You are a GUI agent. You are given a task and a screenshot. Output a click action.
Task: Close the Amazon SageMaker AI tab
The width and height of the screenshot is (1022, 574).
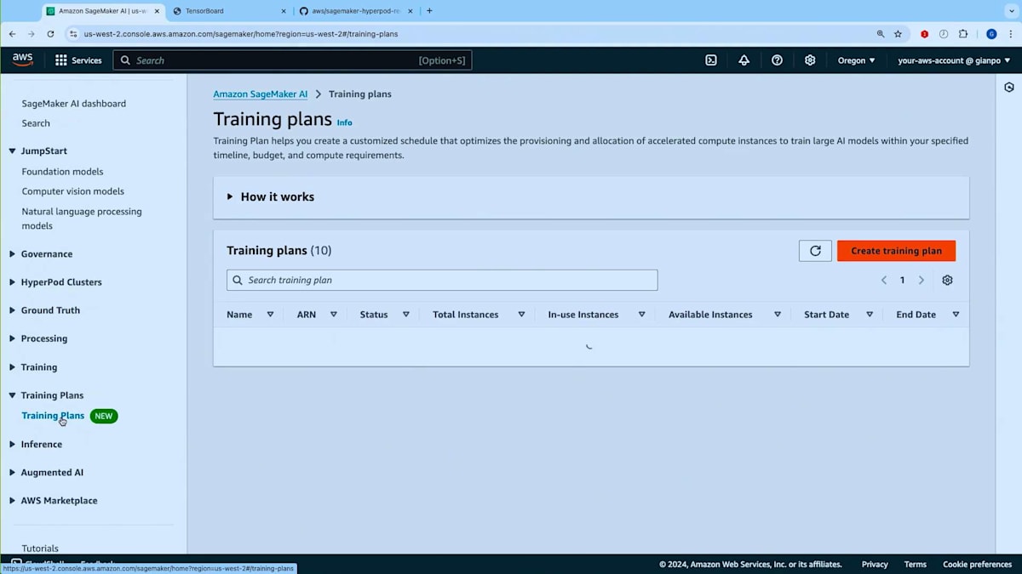pos(157,11)
